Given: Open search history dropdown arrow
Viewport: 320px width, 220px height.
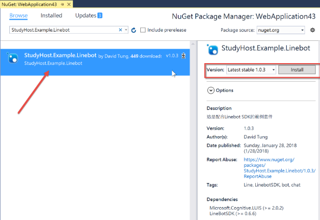Looking at the screenshot, I should (x=126, y=30).
